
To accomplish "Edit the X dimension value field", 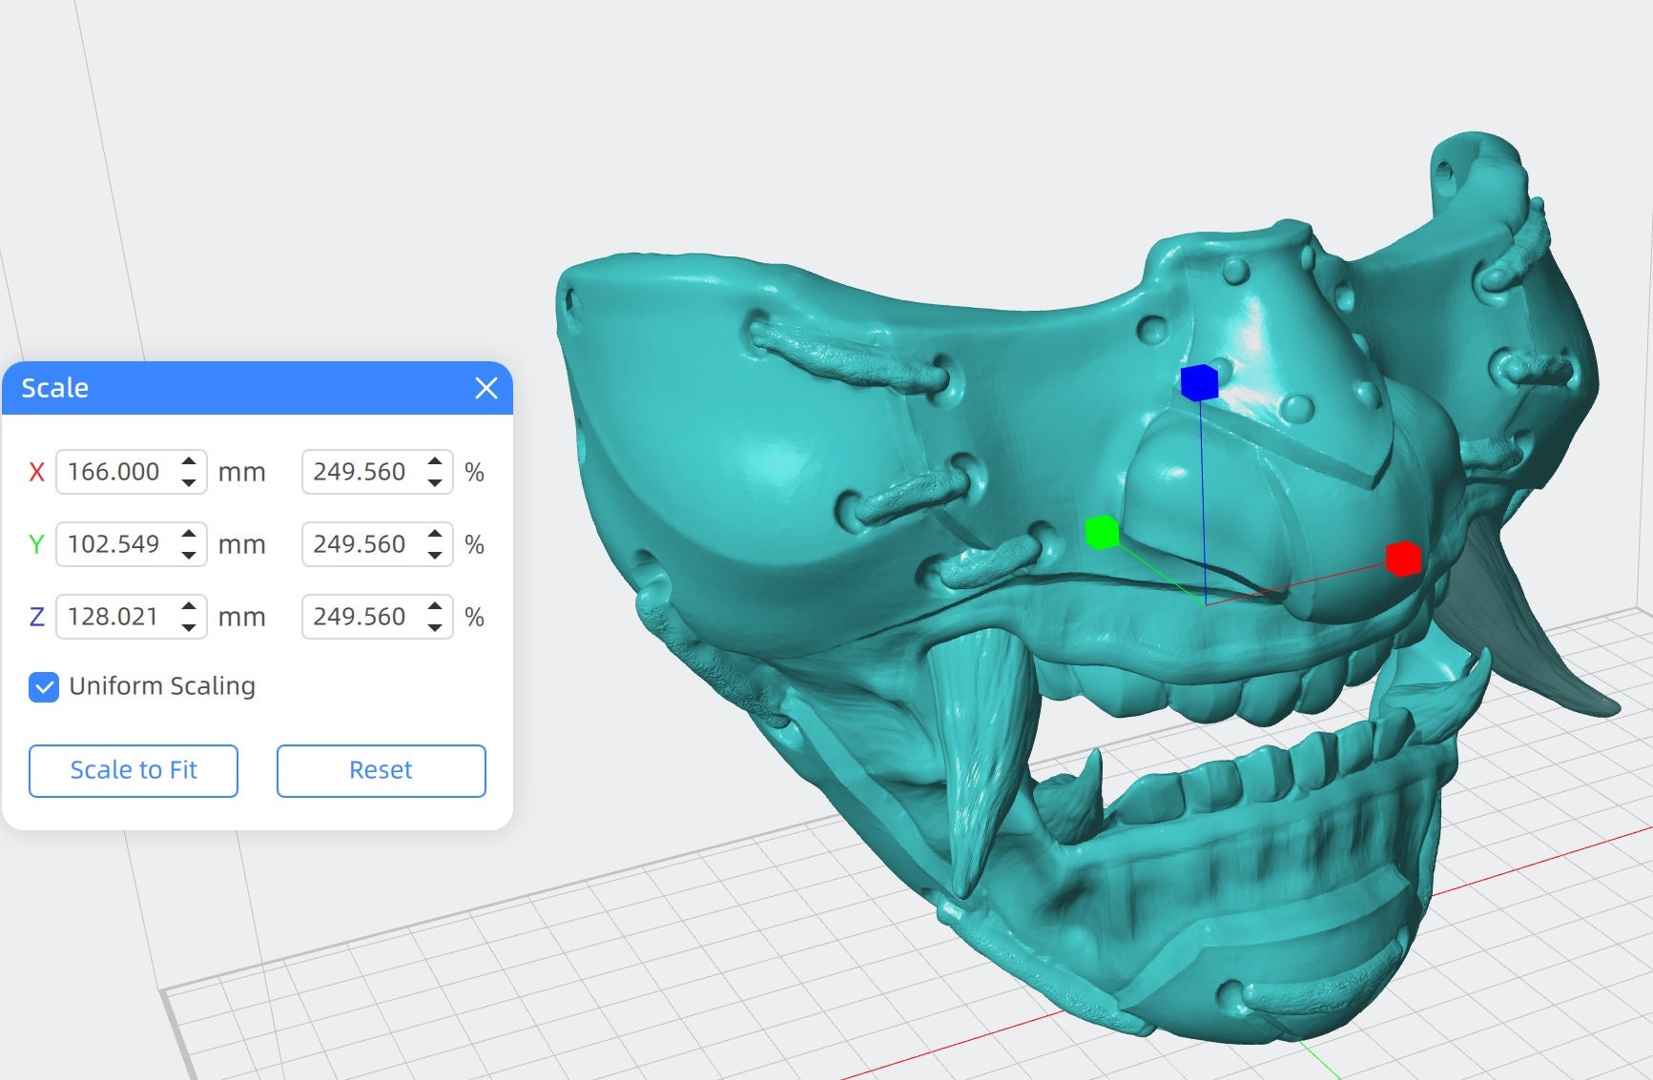I will tap(114, 472).
